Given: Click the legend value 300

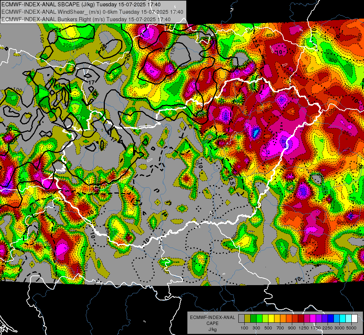Looking at the screenshot, I should (256, 328).
